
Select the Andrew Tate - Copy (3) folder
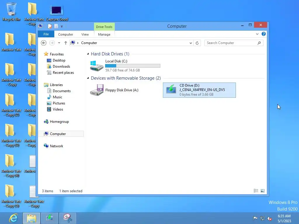(11, 135)
